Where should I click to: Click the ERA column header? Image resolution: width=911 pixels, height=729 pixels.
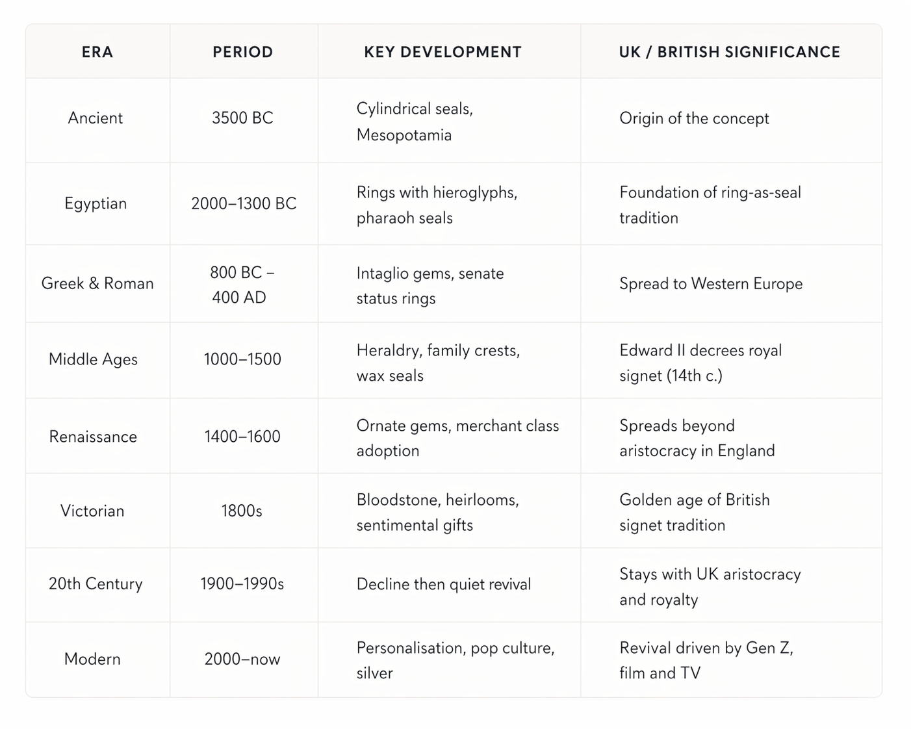[97, 52]
